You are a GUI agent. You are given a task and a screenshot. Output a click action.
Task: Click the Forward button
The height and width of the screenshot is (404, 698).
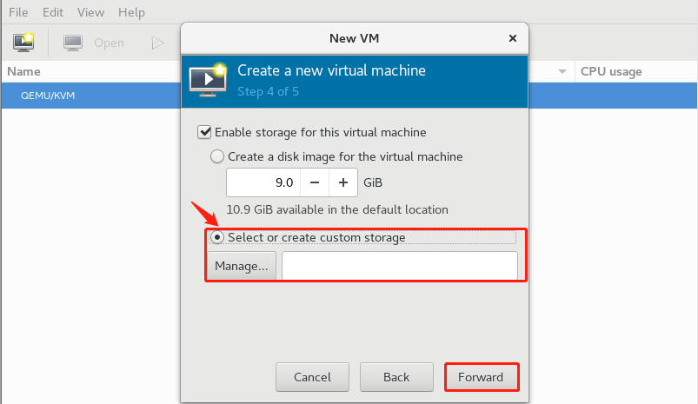482,377
